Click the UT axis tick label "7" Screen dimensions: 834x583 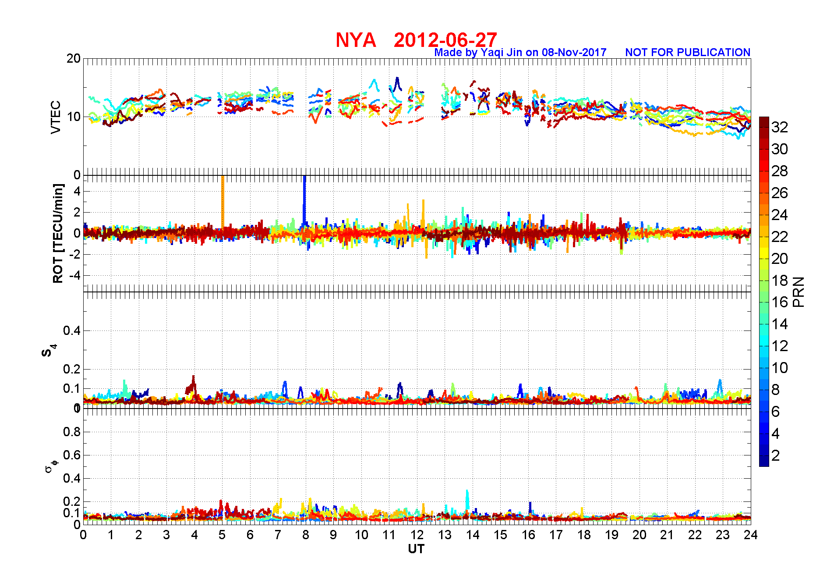point(278,535)
